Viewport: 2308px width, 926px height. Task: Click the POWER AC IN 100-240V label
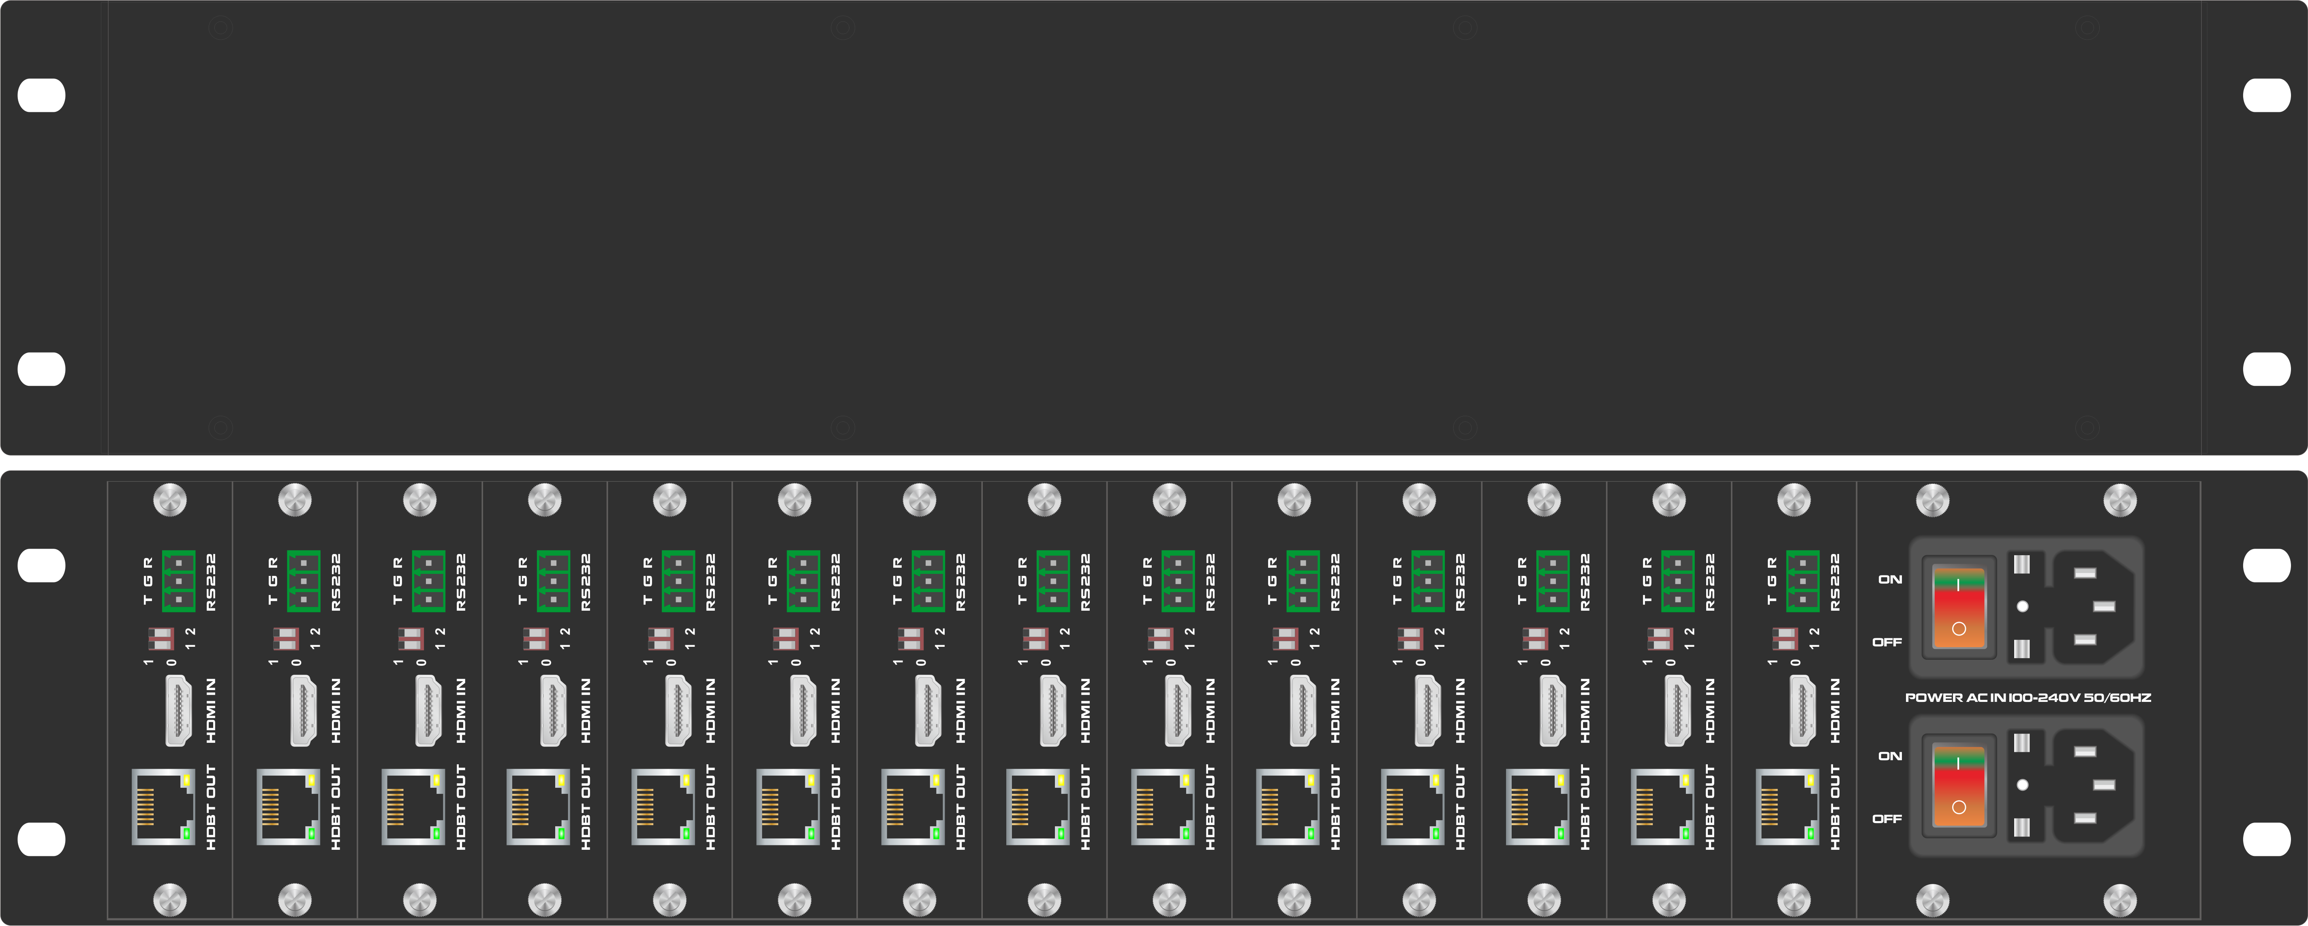2028,697
